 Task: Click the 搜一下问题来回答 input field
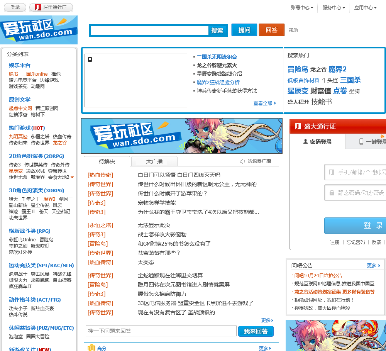click(161, 331)
